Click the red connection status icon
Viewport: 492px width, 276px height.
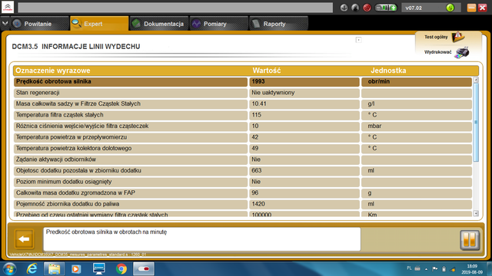click(x=367, y=8)
